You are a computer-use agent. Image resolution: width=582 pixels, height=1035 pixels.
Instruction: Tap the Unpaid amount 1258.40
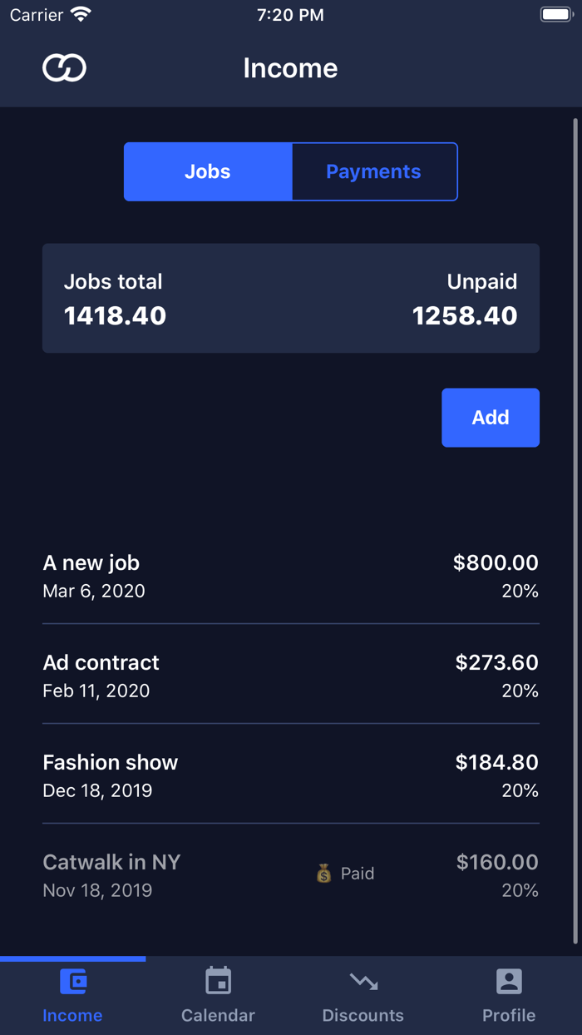coord(465,316)
